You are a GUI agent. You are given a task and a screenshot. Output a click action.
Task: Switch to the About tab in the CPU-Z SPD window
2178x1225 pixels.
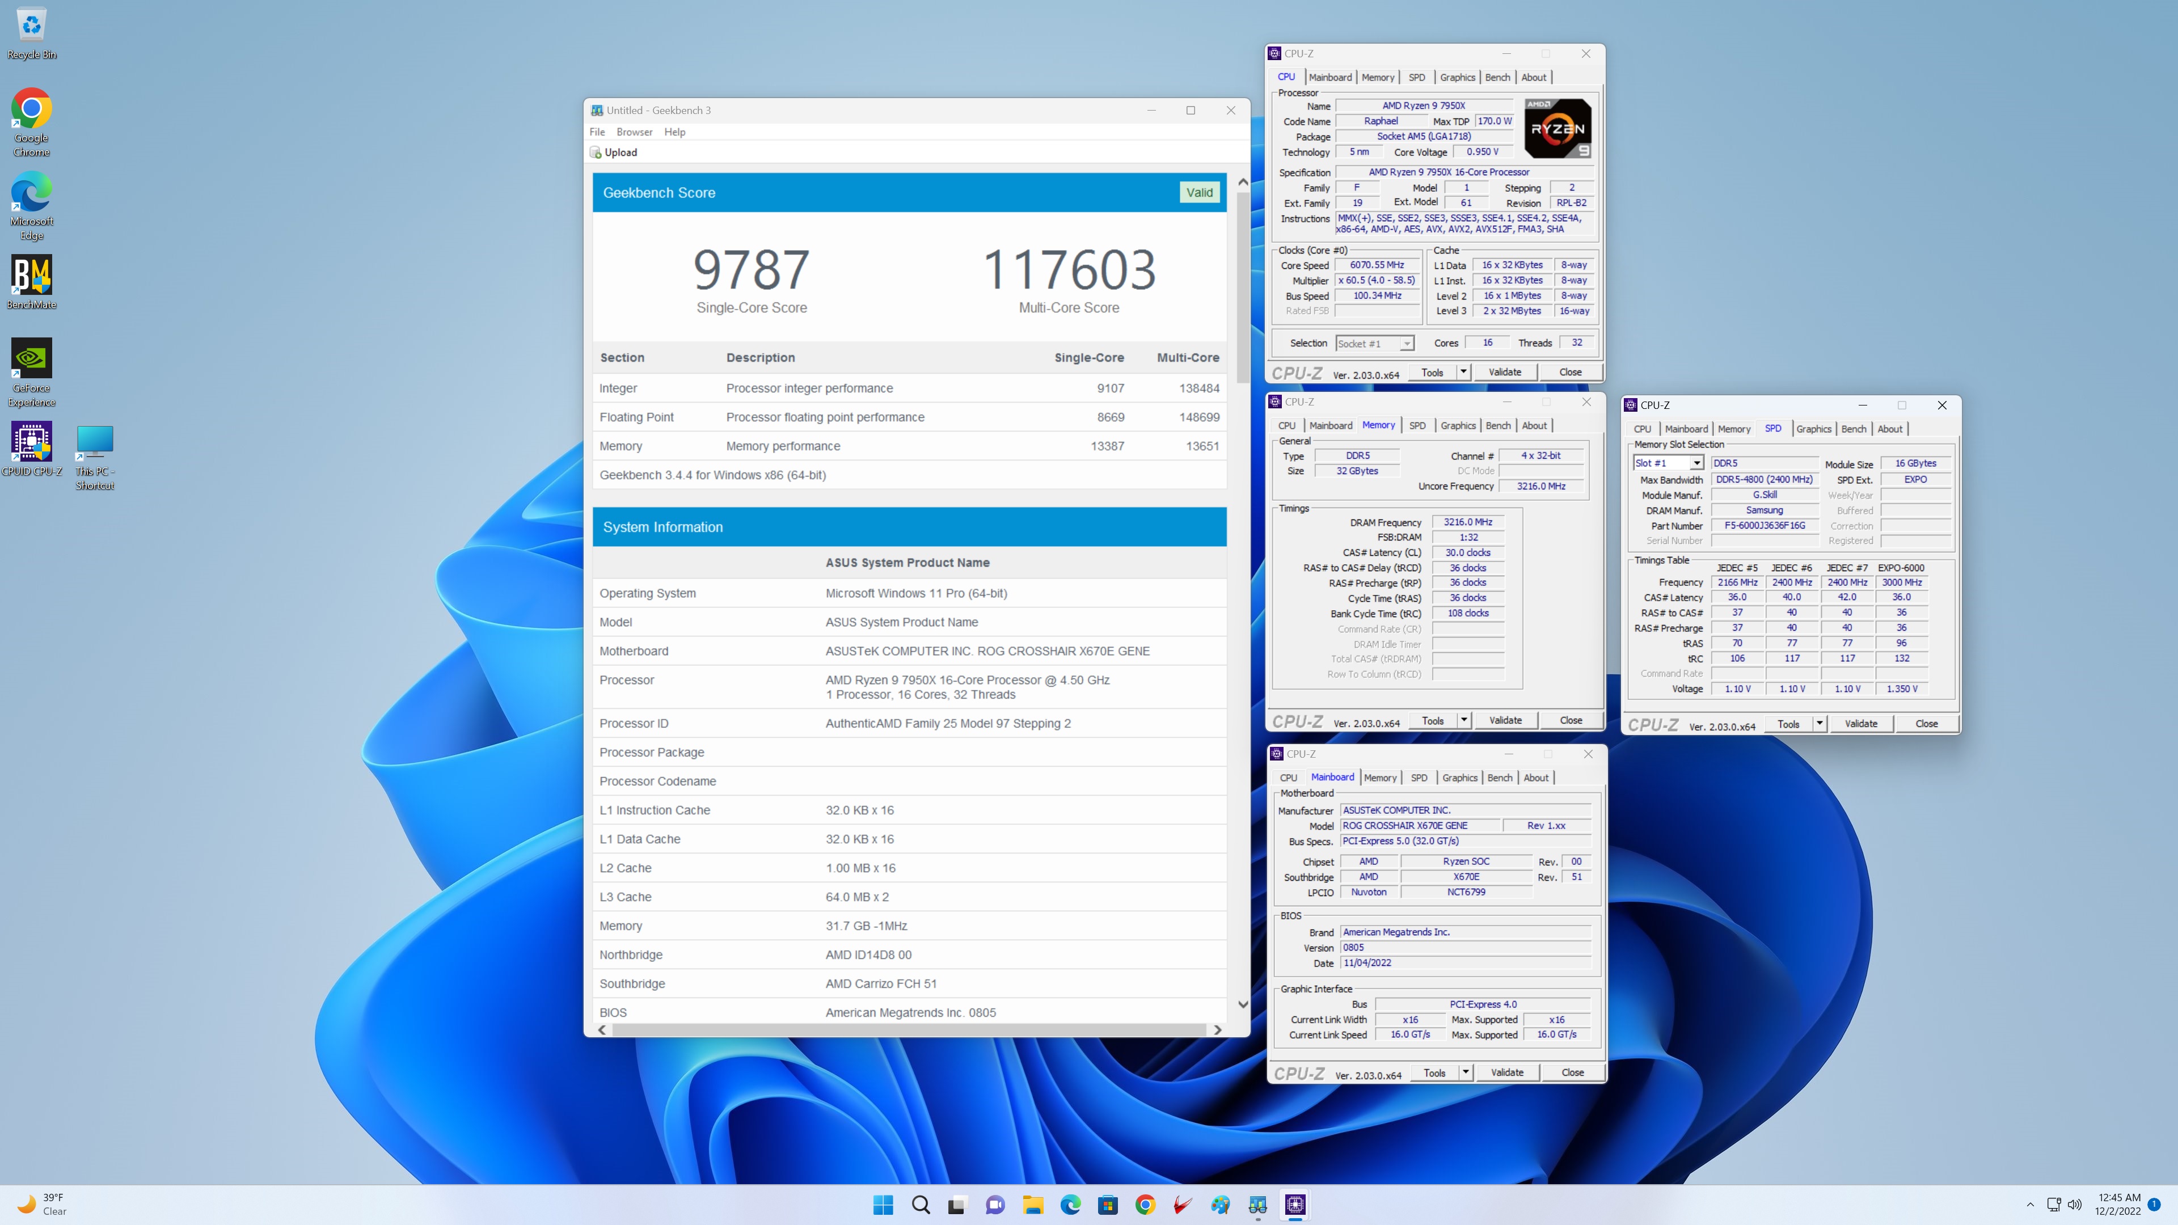point(1890,429)
